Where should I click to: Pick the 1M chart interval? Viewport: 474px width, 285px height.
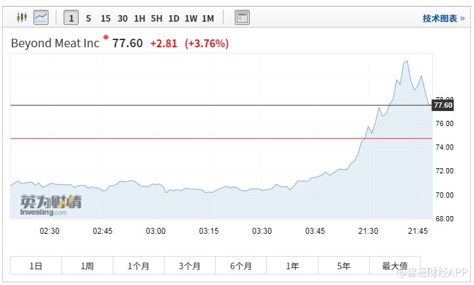tap(208, 18)
